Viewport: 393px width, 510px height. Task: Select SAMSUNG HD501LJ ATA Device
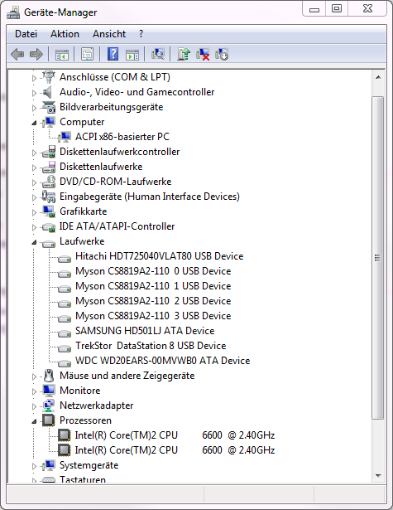point(145,331)
